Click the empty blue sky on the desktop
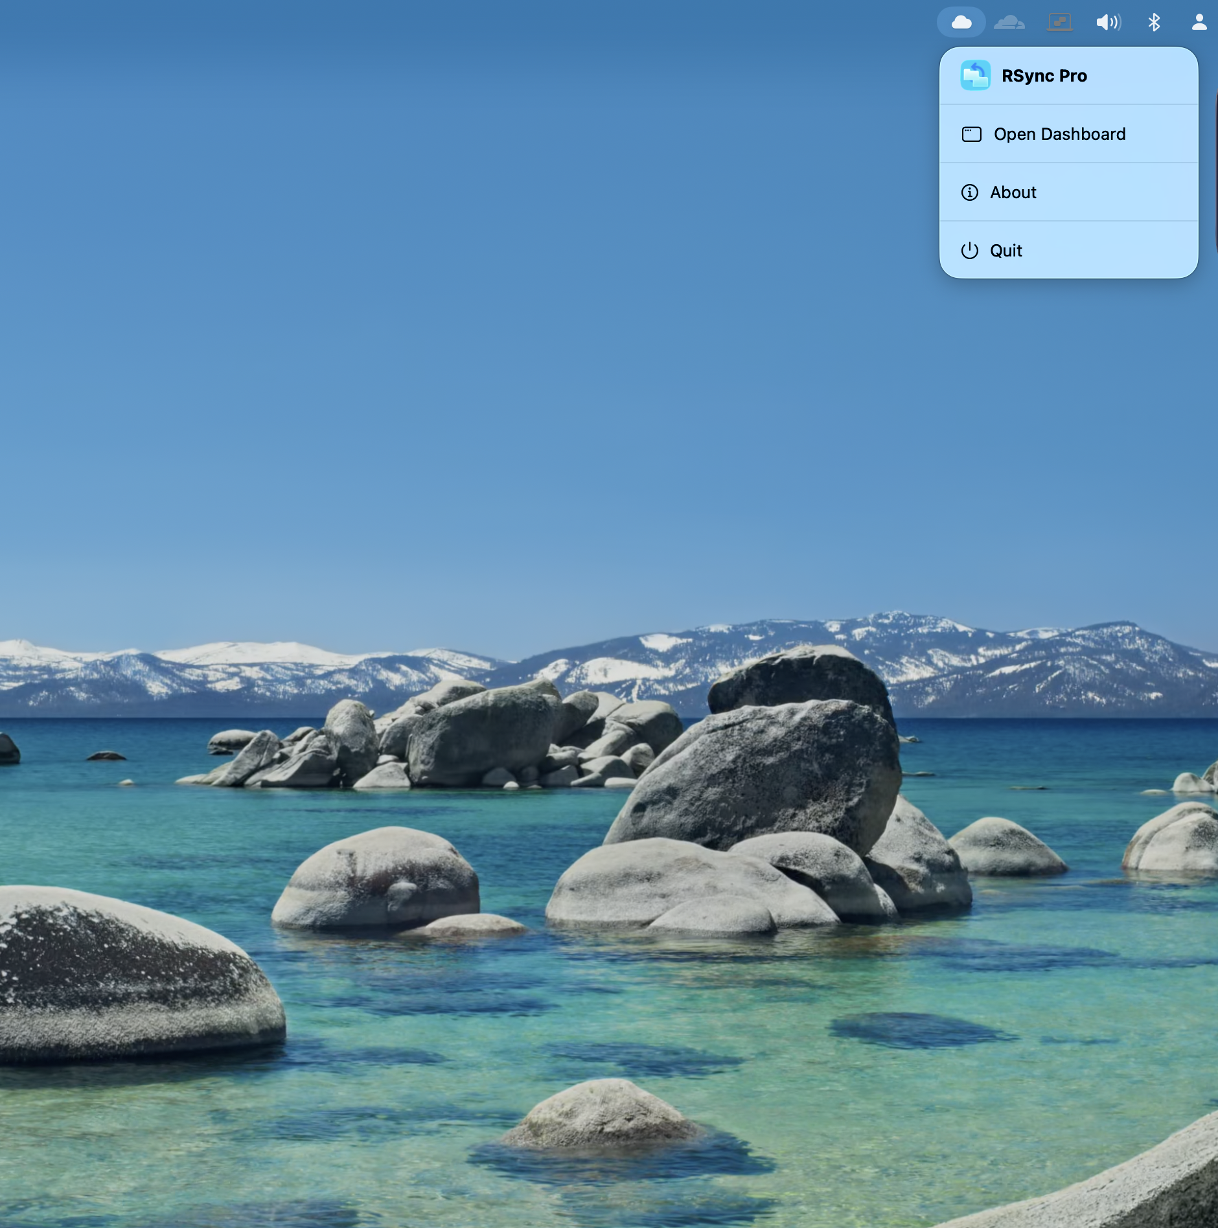 pyautogui.click(x=454, y=324)
